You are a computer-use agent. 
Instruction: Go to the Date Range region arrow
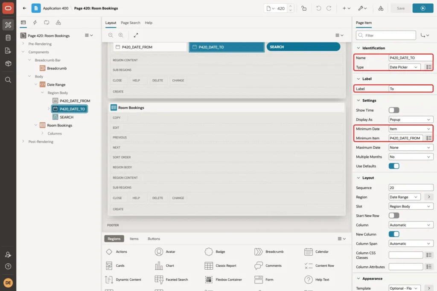(x=429, y=197)
